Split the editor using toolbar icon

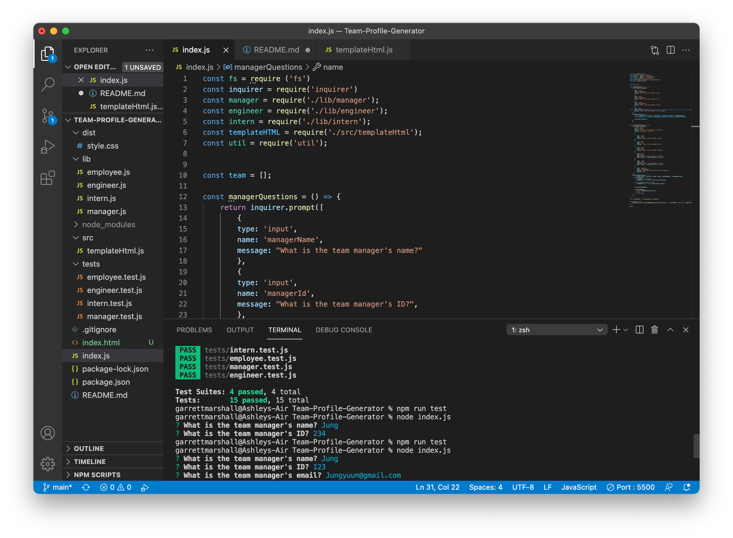click(x=671, y=50)
